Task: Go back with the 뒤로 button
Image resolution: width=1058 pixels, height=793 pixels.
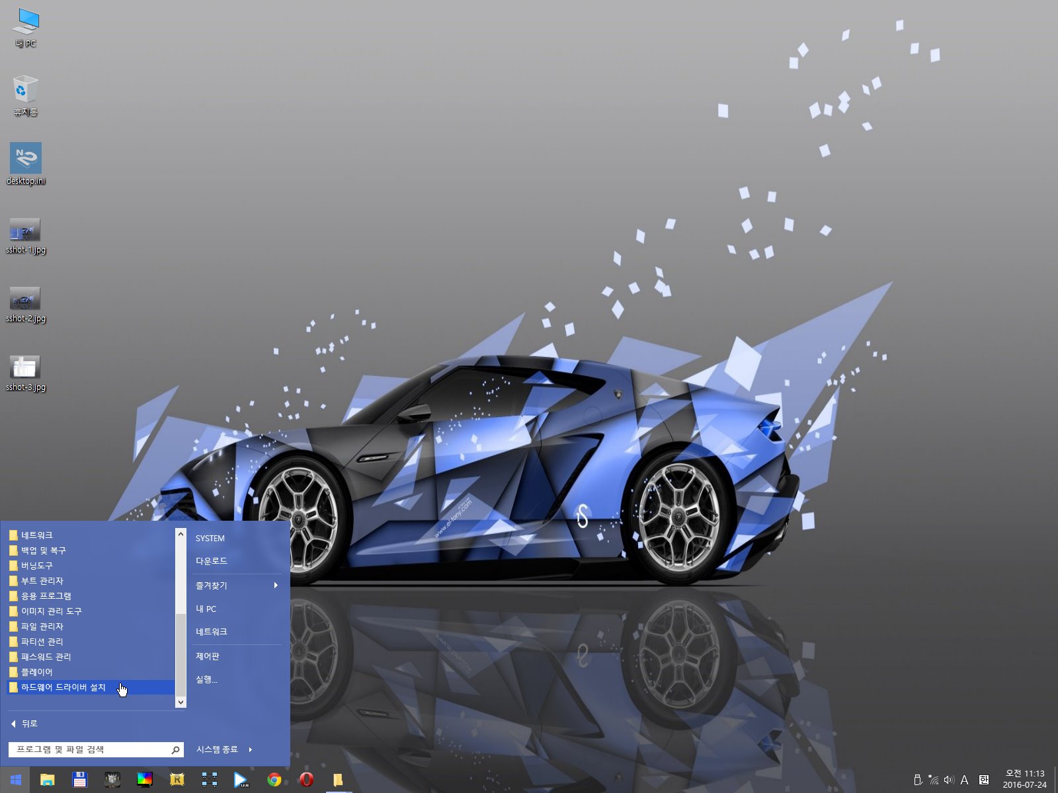Action: click(24, 724)
